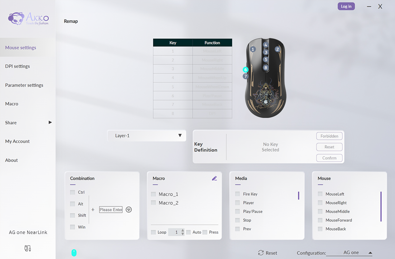Open the Macro section from the sidebar

click(11, 104)
